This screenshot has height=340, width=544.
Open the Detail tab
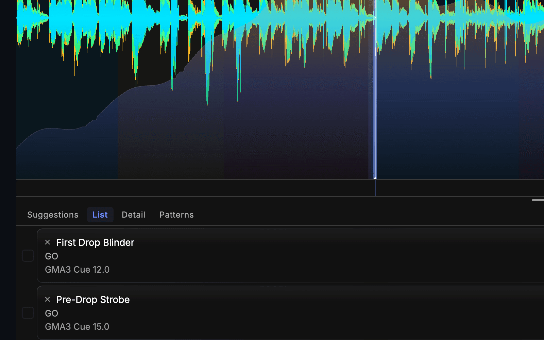(x=134, y=215)
